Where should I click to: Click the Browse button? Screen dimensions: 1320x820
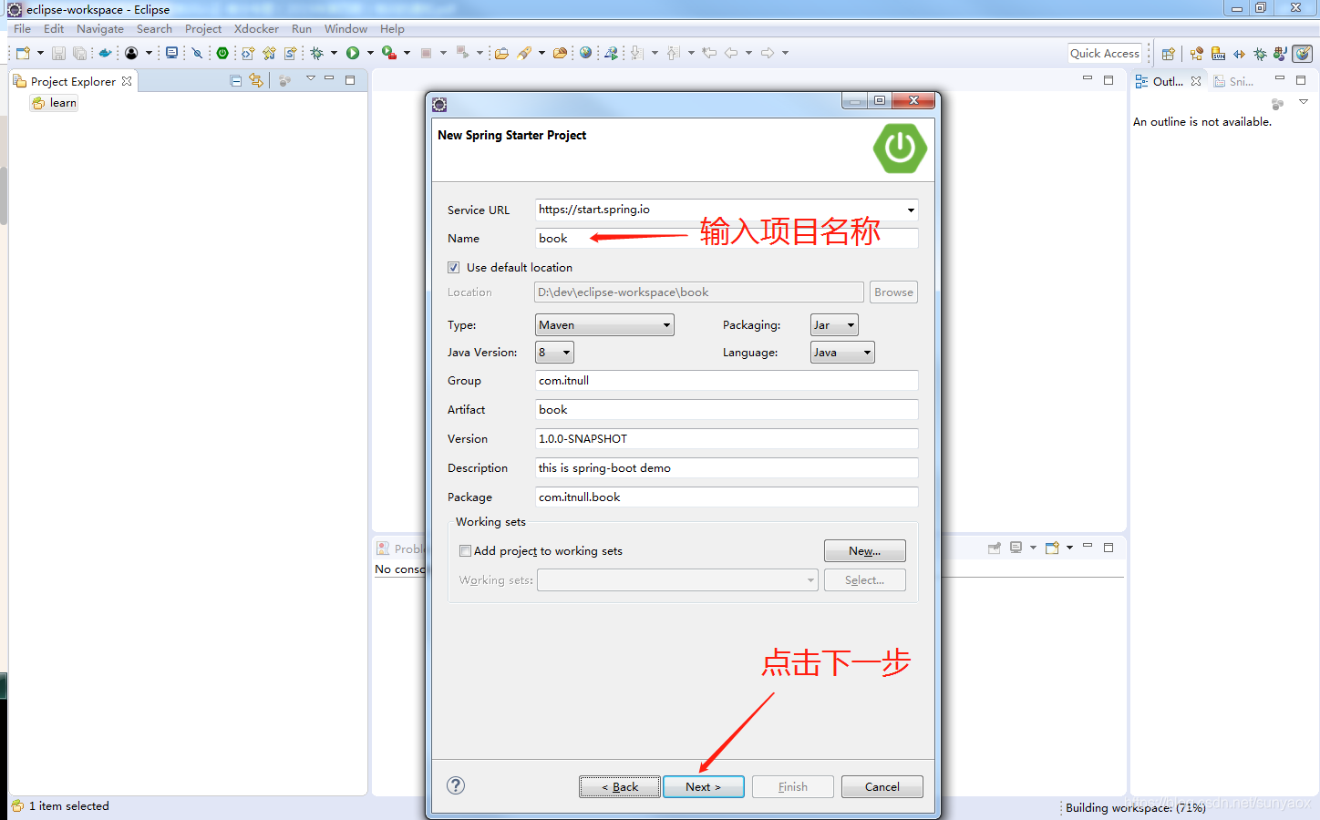893,292
